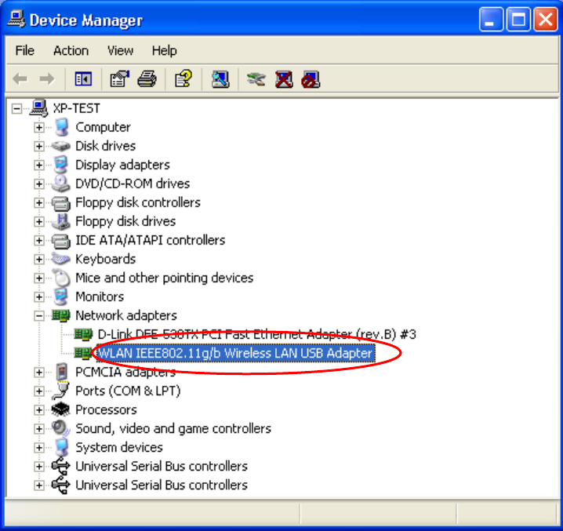
Task: Expand the Monitors node
Action: [x=38, y=296]
